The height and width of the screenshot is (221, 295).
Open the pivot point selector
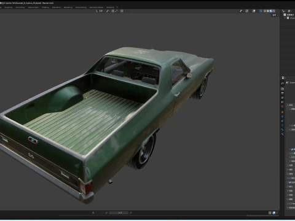tap(108, 11)
